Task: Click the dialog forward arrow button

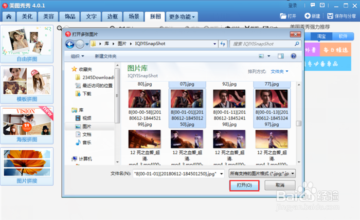Action: [80, 44]
